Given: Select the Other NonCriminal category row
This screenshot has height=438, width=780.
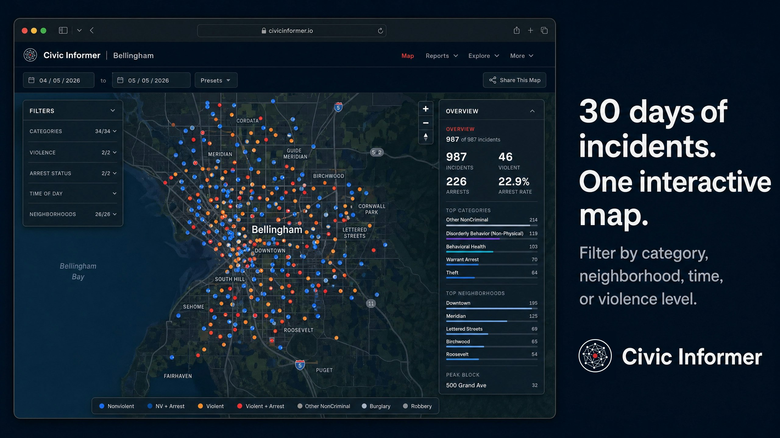Looking at the screenshot, I should [x=491, y=221].
